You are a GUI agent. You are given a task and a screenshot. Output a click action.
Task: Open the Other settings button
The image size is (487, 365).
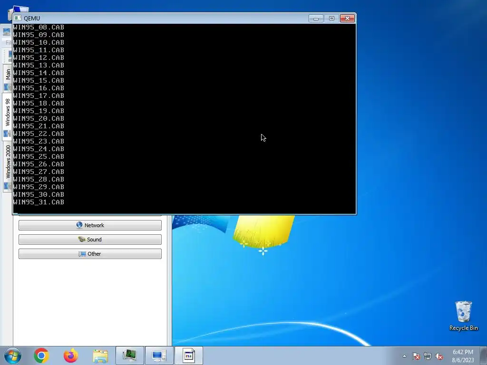pos(90,254)
